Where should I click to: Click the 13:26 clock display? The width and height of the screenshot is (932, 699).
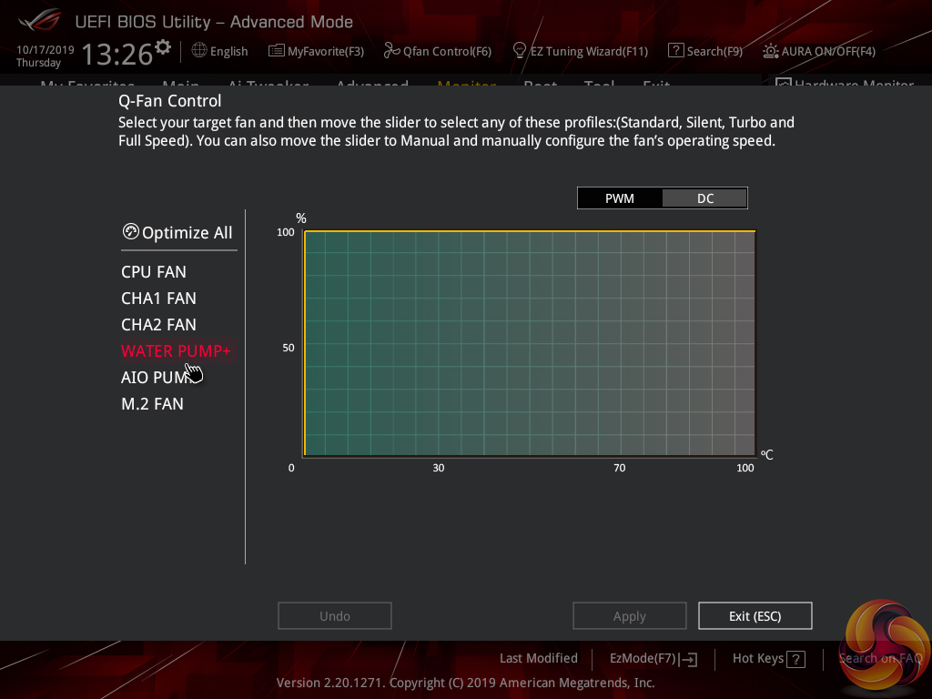click(x=117, y=54)
